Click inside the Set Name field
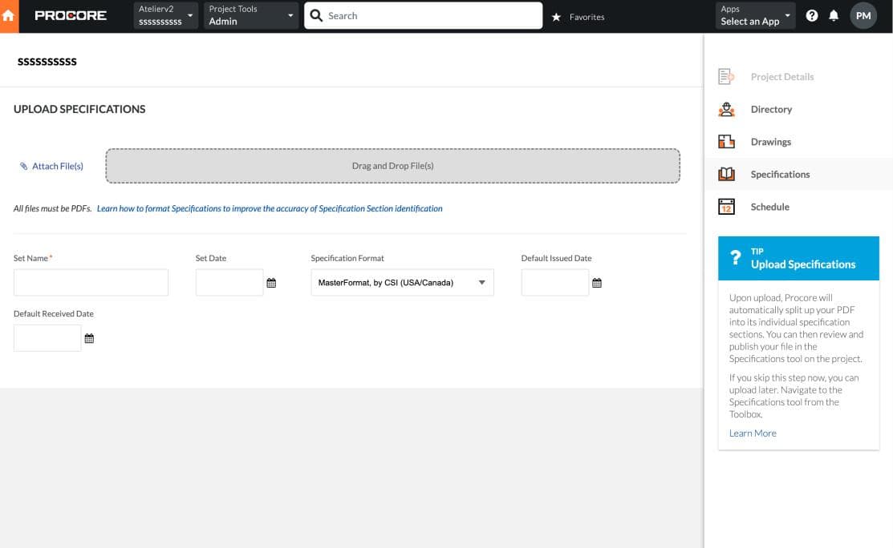The width and height of the screenshot is (893, 548). point(91,282)
